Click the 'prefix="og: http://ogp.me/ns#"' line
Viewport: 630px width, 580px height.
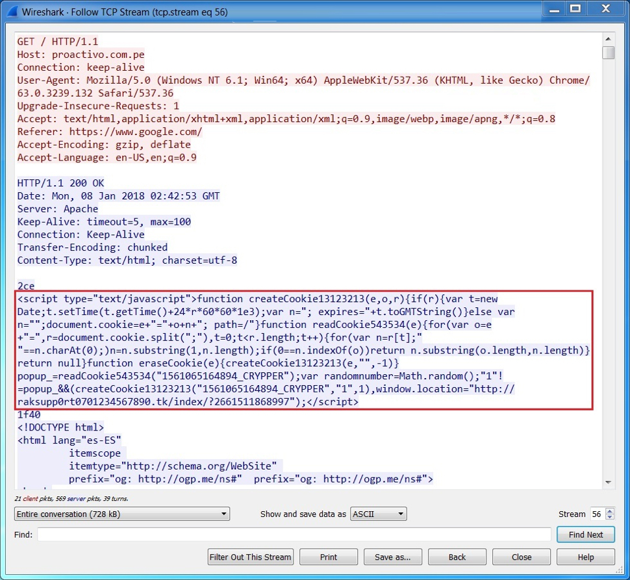[251, 479]
